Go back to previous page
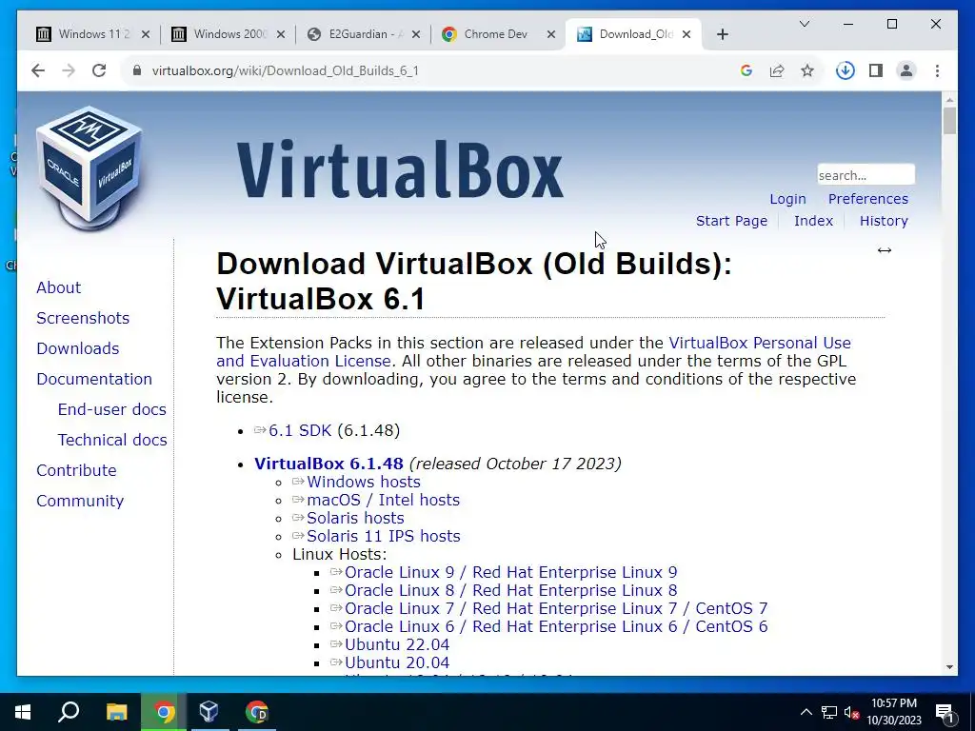The height and width of the screenshot is (731, 975). (38, 70)
